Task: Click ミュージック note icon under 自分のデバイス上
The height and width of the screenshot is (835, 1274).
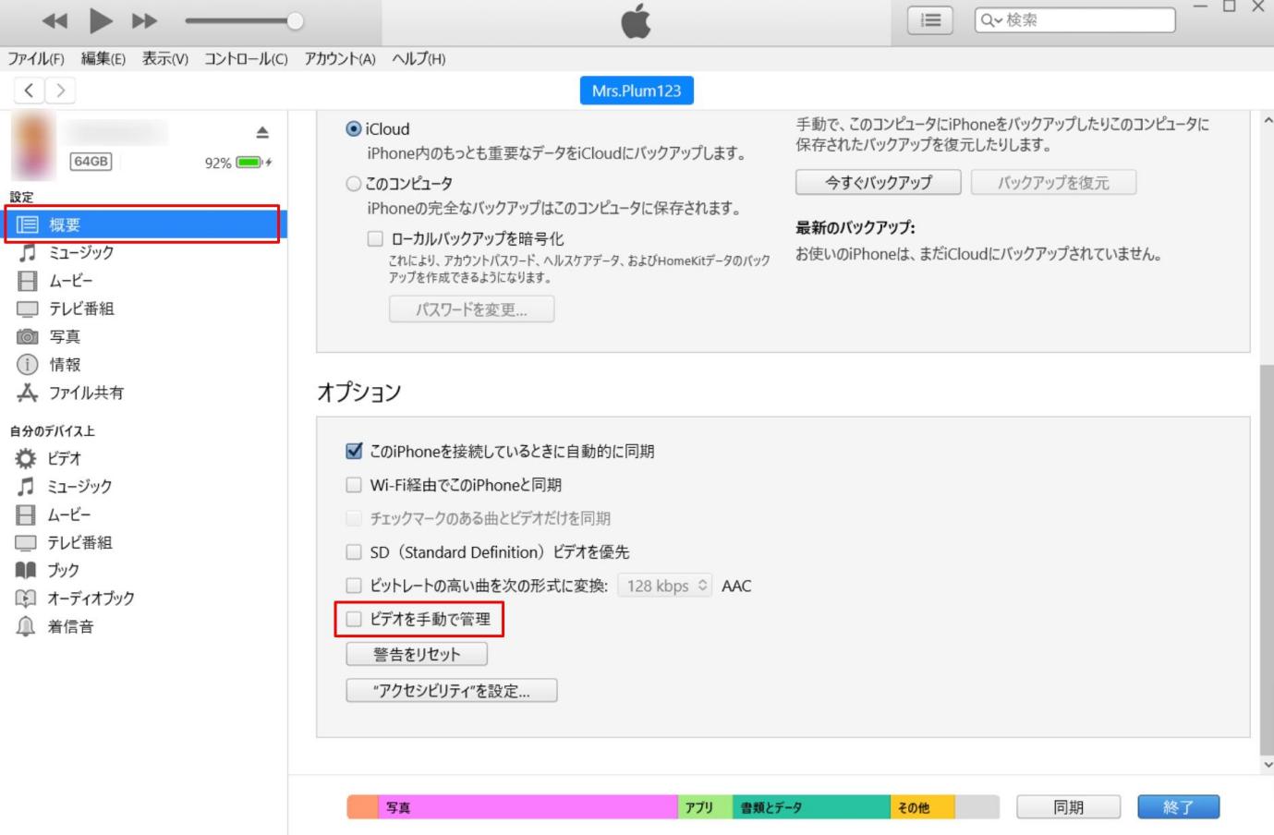Action: tap(26, 486)
